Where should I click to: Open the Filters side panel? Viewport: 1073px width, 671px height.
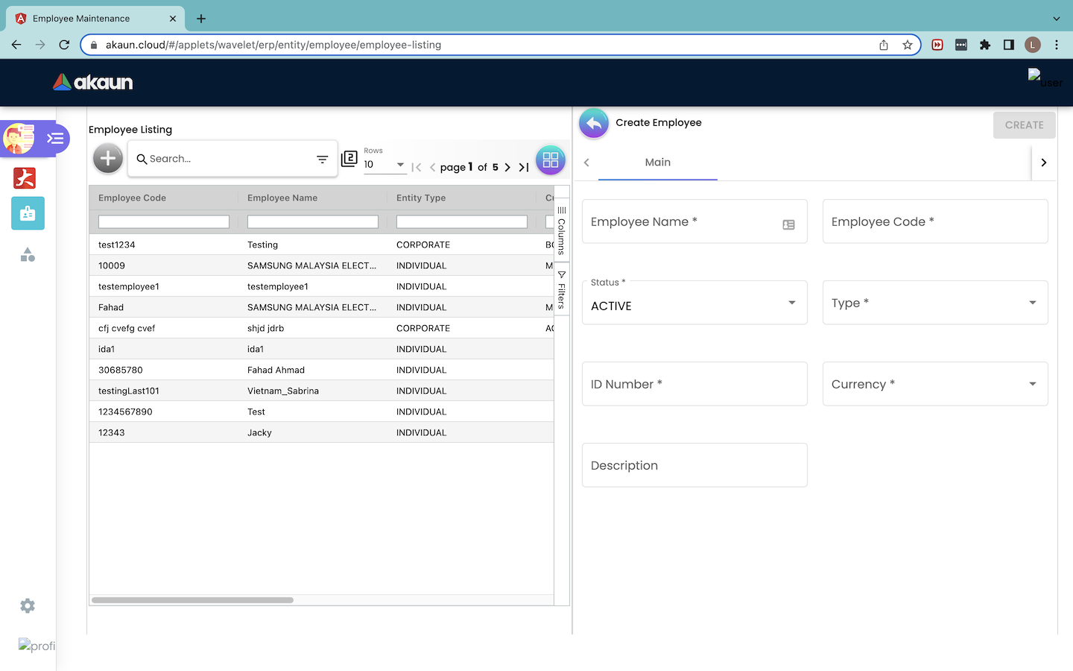[562, 289]
